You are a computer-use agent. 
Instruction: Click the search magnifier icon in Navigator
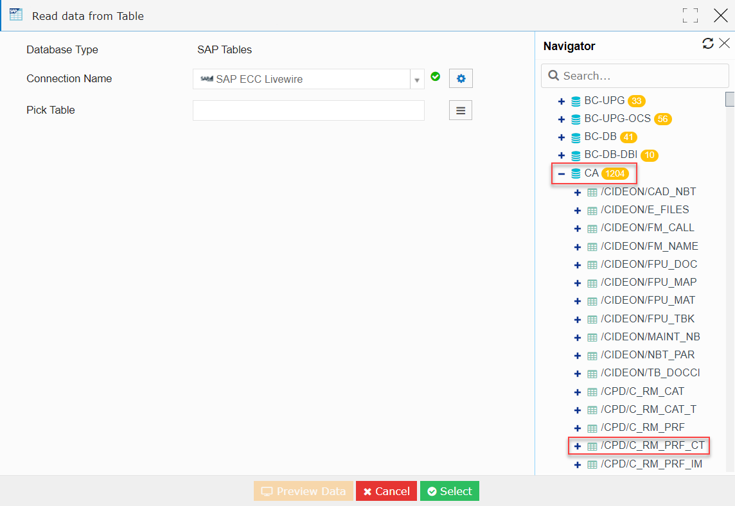pyautogui.click(x=553, y=75)
